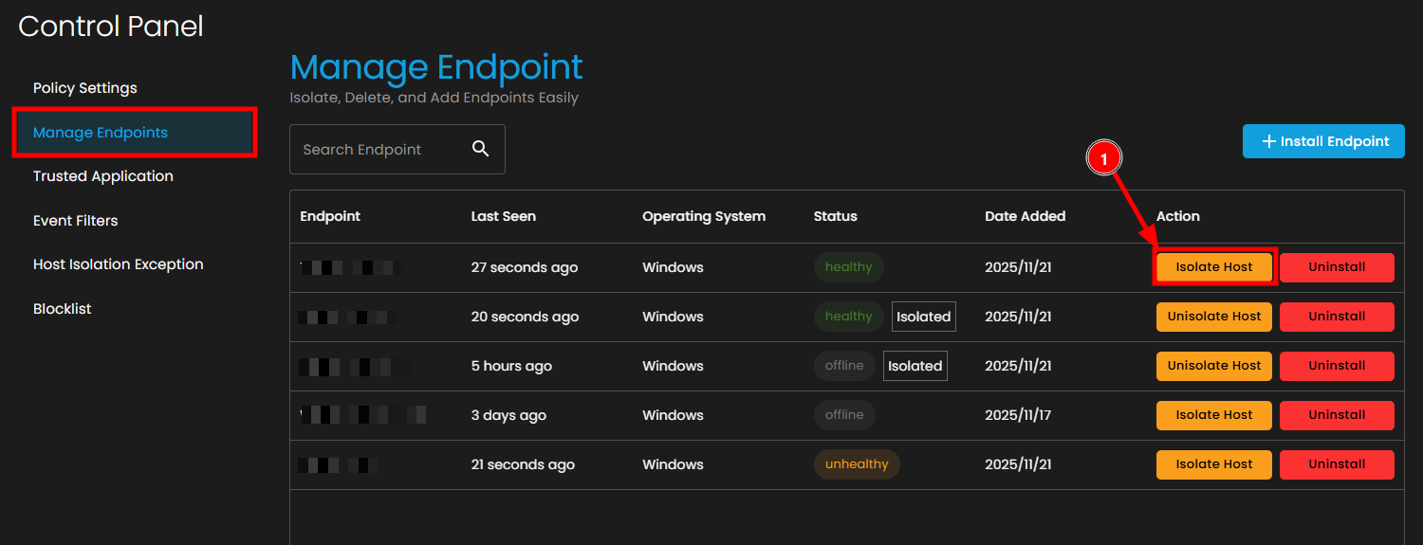1423x545 pixels.
Task: Click the Status column header
Action: coord(835,216)
